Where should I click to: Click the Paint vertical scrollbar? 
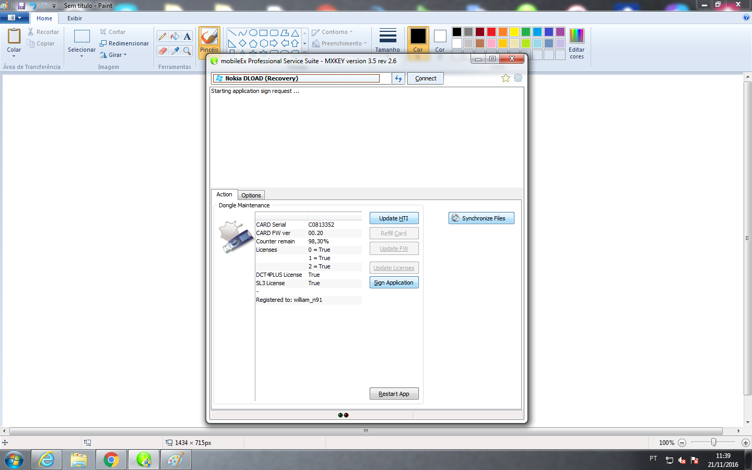pyautogui.click(x=747, y=238)
